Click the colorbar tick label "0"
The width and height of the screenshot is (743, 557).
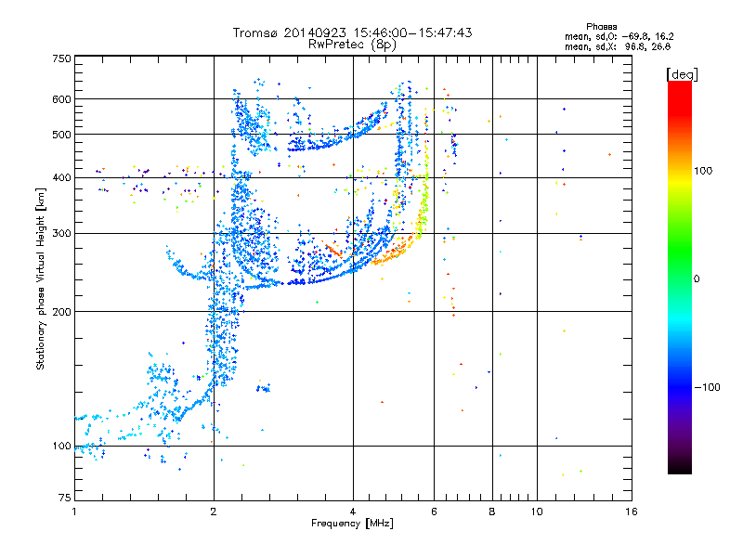[x=697, y=278]
